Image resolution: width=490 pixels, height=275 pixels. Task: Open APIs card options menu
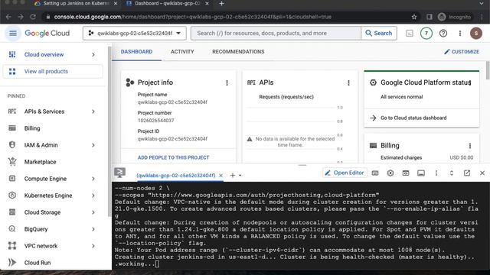(x=348, y=82)
